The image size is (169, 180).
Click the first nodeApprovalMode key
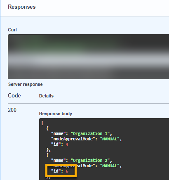(73, 139)
